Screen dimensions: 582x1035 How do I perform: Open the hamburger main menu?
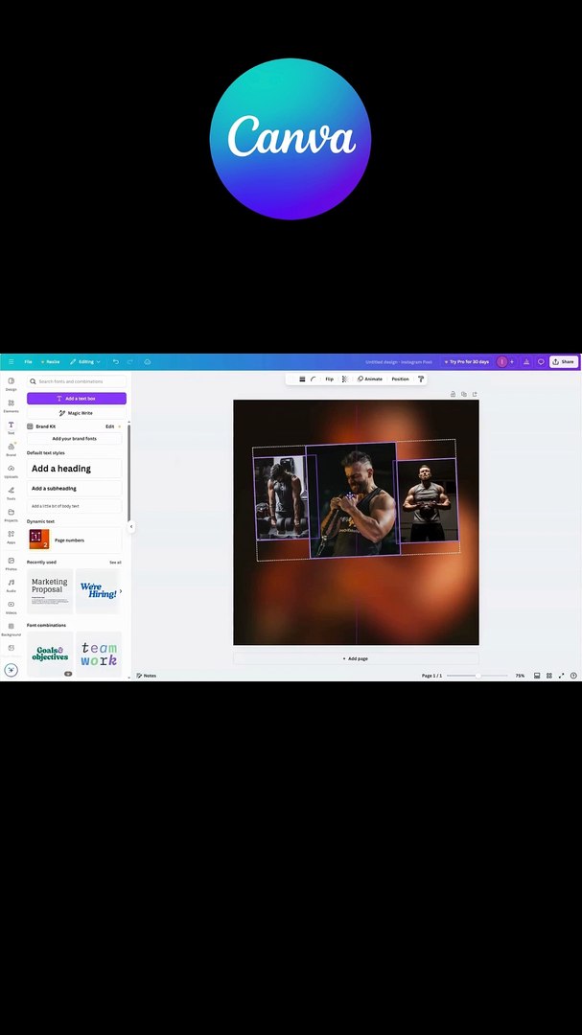click(x=11, y=361)
